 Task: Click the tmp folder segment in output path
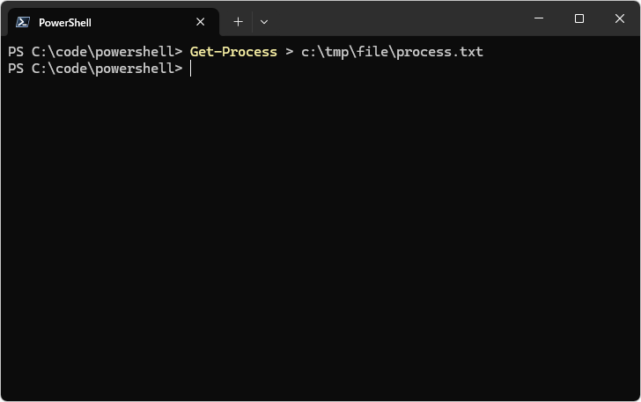point(336,52)
